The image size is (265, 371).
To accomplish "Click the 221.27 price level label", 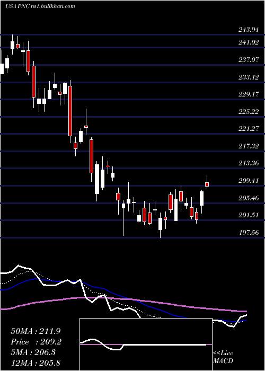I will (248, 129).
